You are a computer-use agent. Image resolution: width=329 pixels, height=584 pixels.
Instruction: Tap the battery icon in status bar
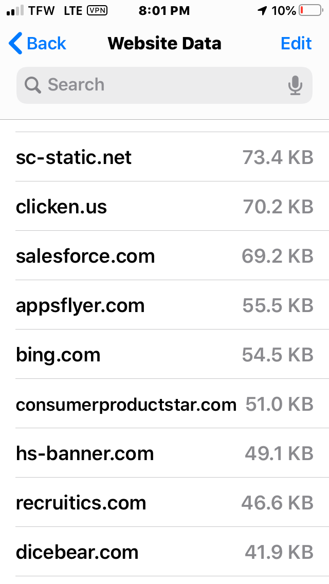pos(310,11)
